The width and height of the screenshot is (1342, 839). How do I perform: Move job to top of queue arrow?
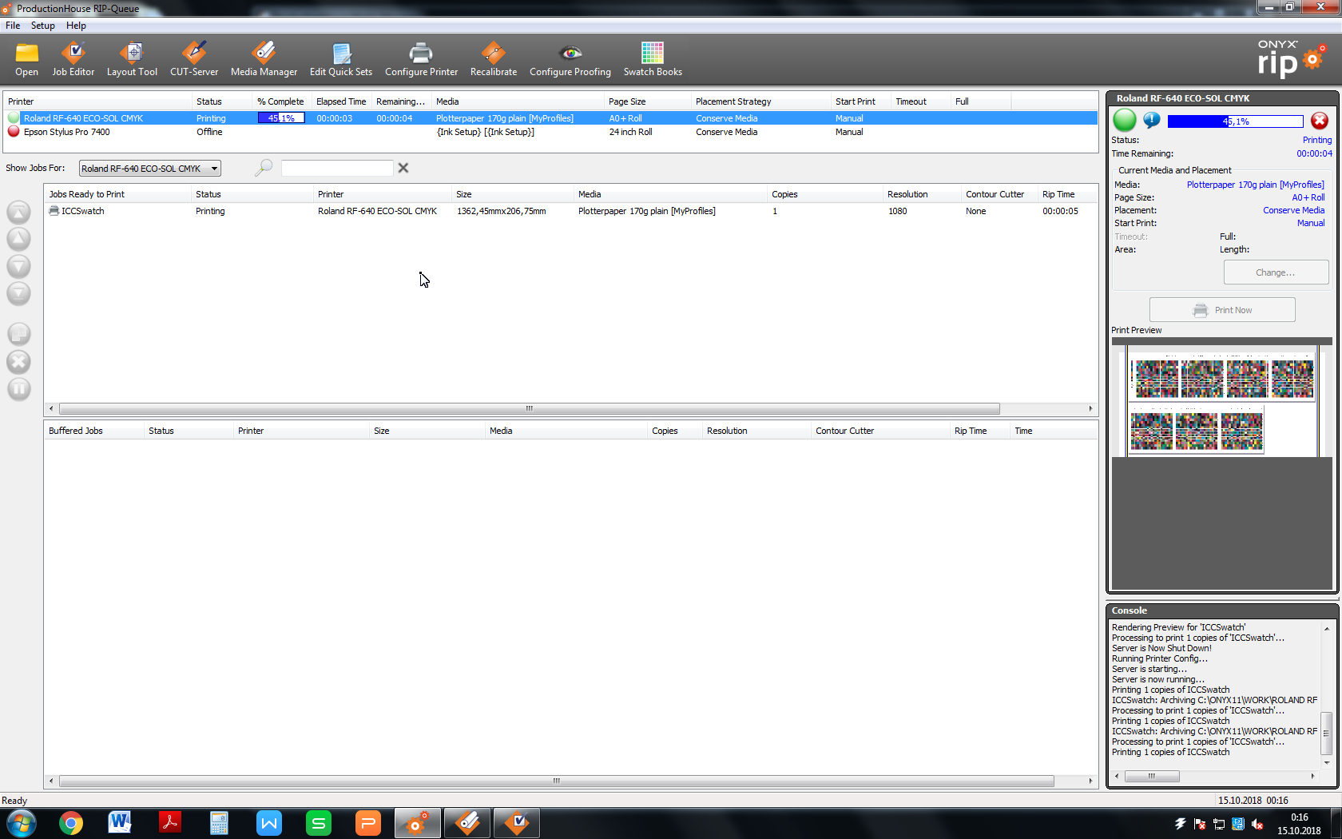click(18, 213)
